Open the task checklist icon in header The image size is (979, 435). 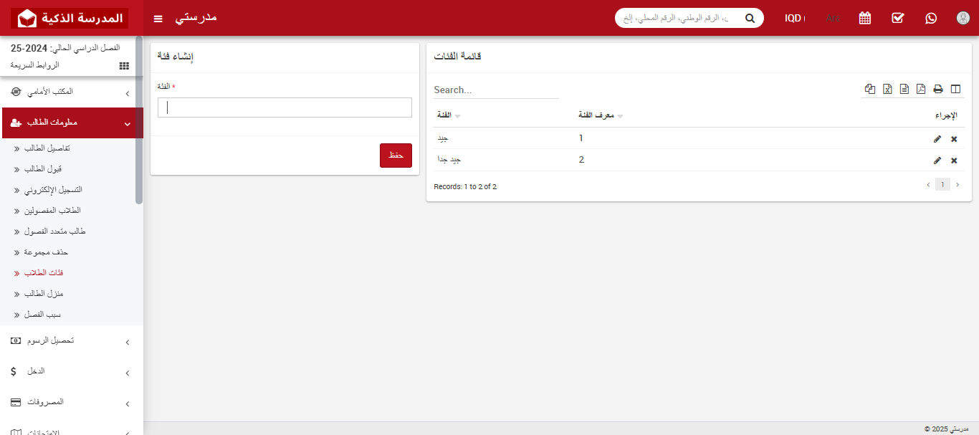point(898,18)
